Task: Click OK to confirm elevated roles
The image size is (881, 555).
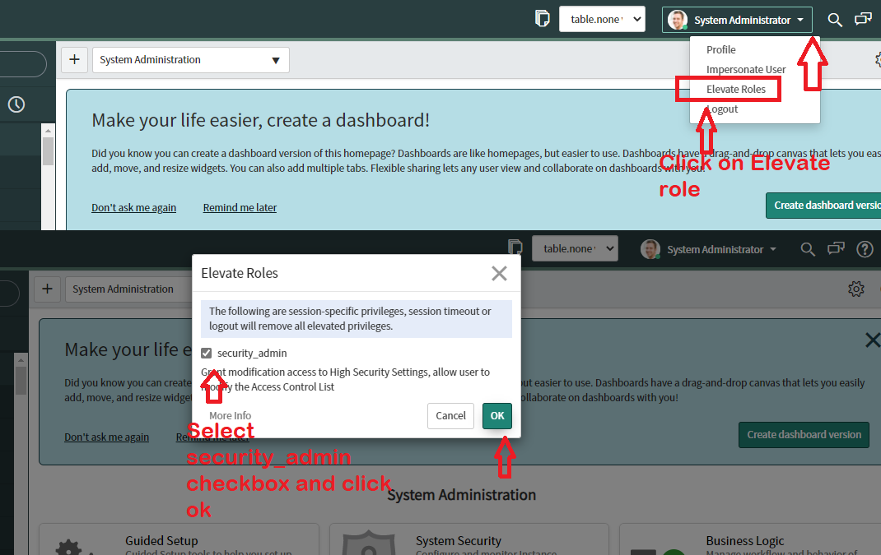Action: (x=496, y=416)
